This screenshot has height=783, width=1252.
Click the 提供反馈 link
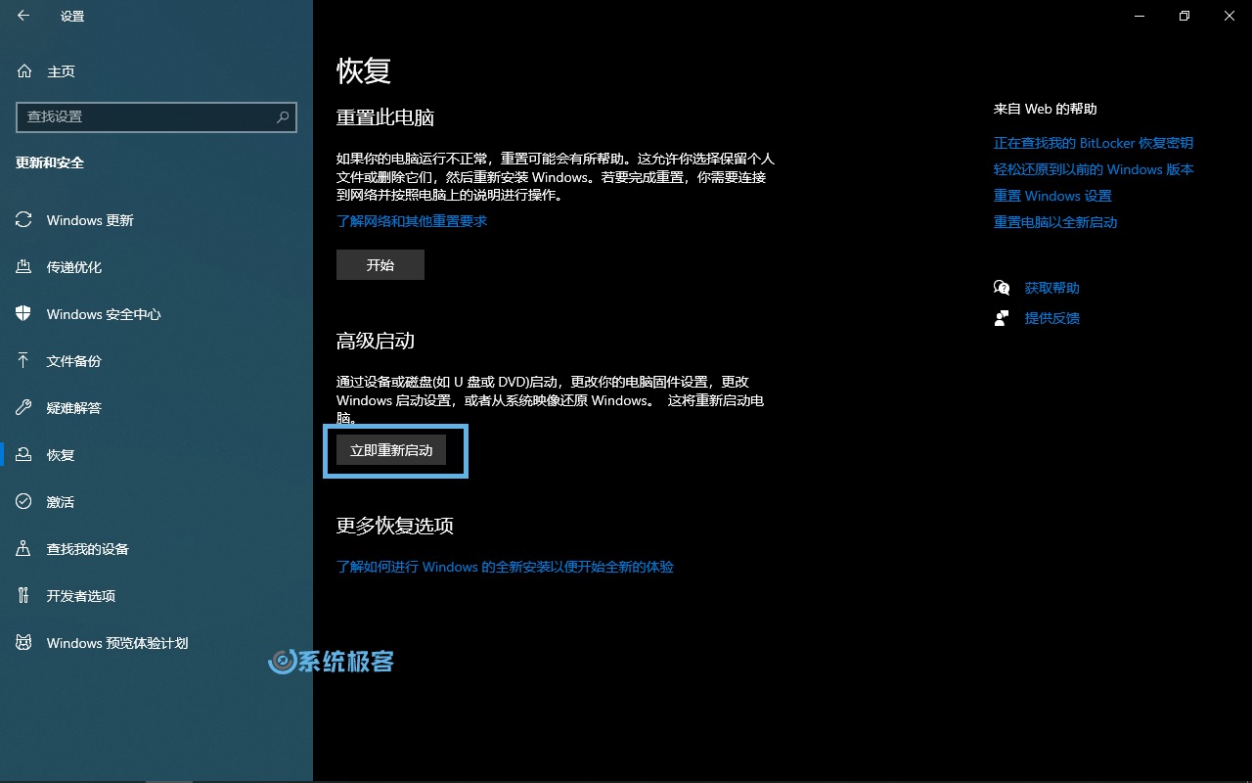tap(1051, 318)
